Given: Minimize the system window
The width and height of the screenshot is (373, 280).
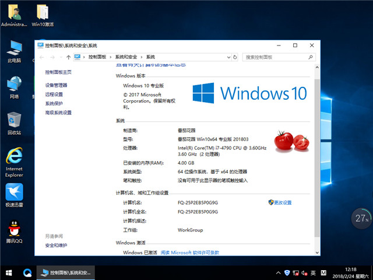Looking at the screenshot, I should 279,45.
